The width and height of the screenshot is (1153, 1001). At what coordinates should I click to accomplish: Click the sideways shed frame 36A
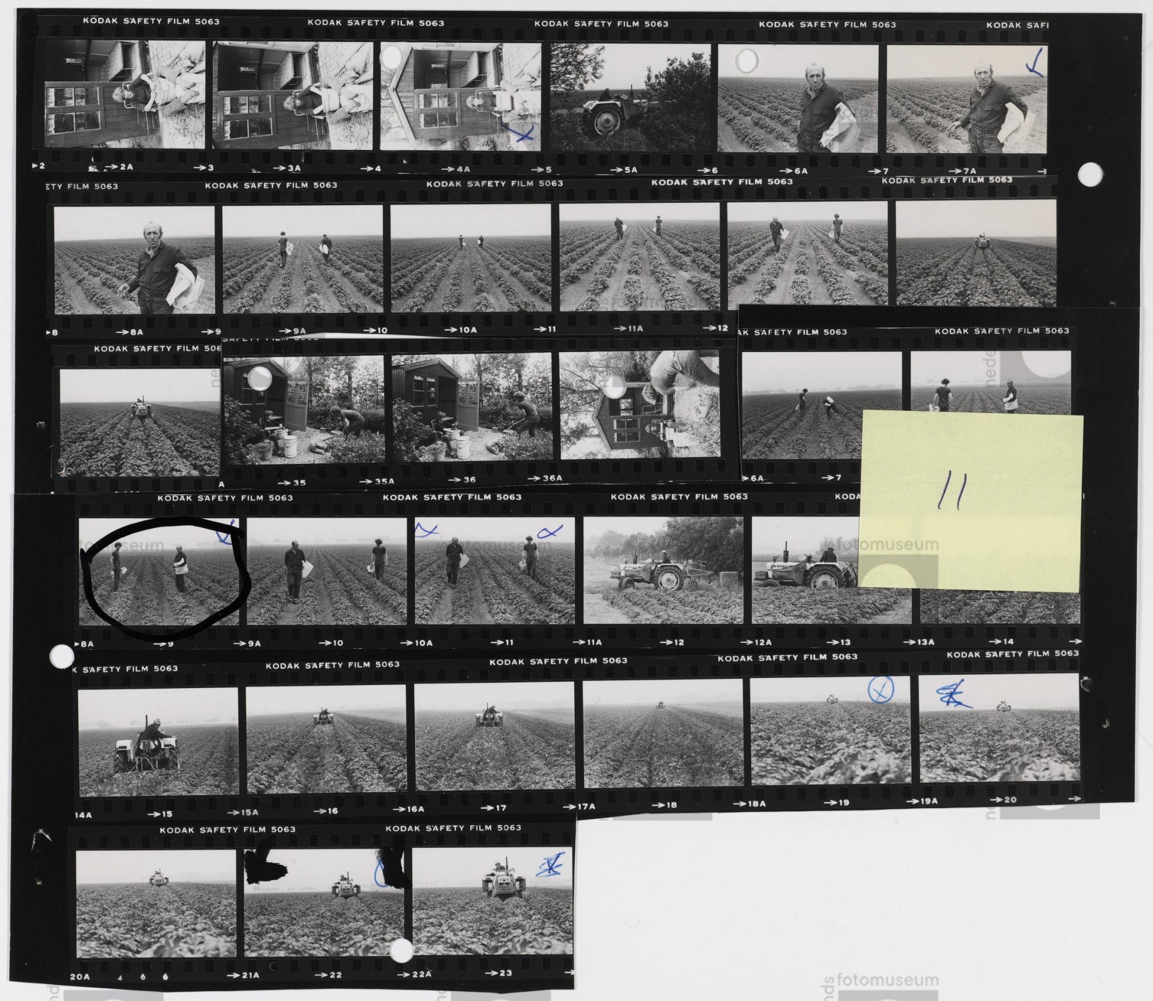pyautogui.click(x=640, y=405)
